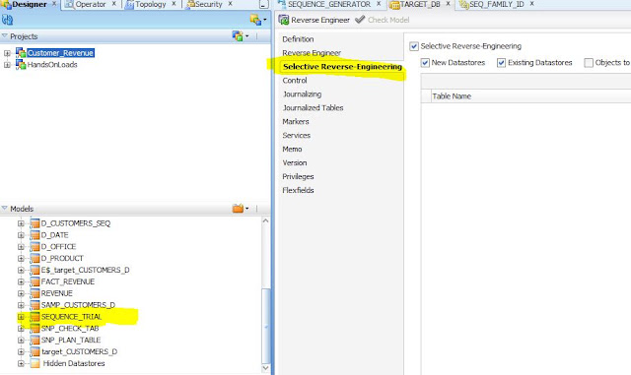Open the SEQUENCE_GENERATOR editor tab

click(x=328, y=4)
